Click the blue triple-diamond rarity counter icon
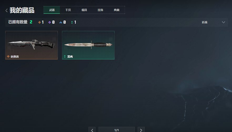The width and height of the screenshot is (232, 132). (61, 23)
